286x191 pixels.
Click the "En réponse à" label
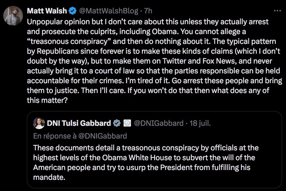coord(55,136)
